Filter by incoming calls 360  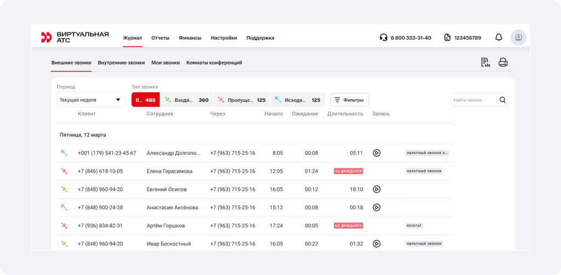click(x=186, y=100)
